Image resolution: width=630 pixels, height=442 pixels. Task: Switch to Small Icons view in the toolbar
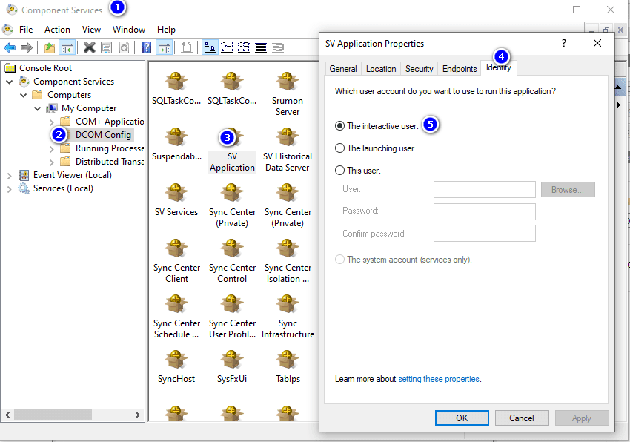pos(227,48)
